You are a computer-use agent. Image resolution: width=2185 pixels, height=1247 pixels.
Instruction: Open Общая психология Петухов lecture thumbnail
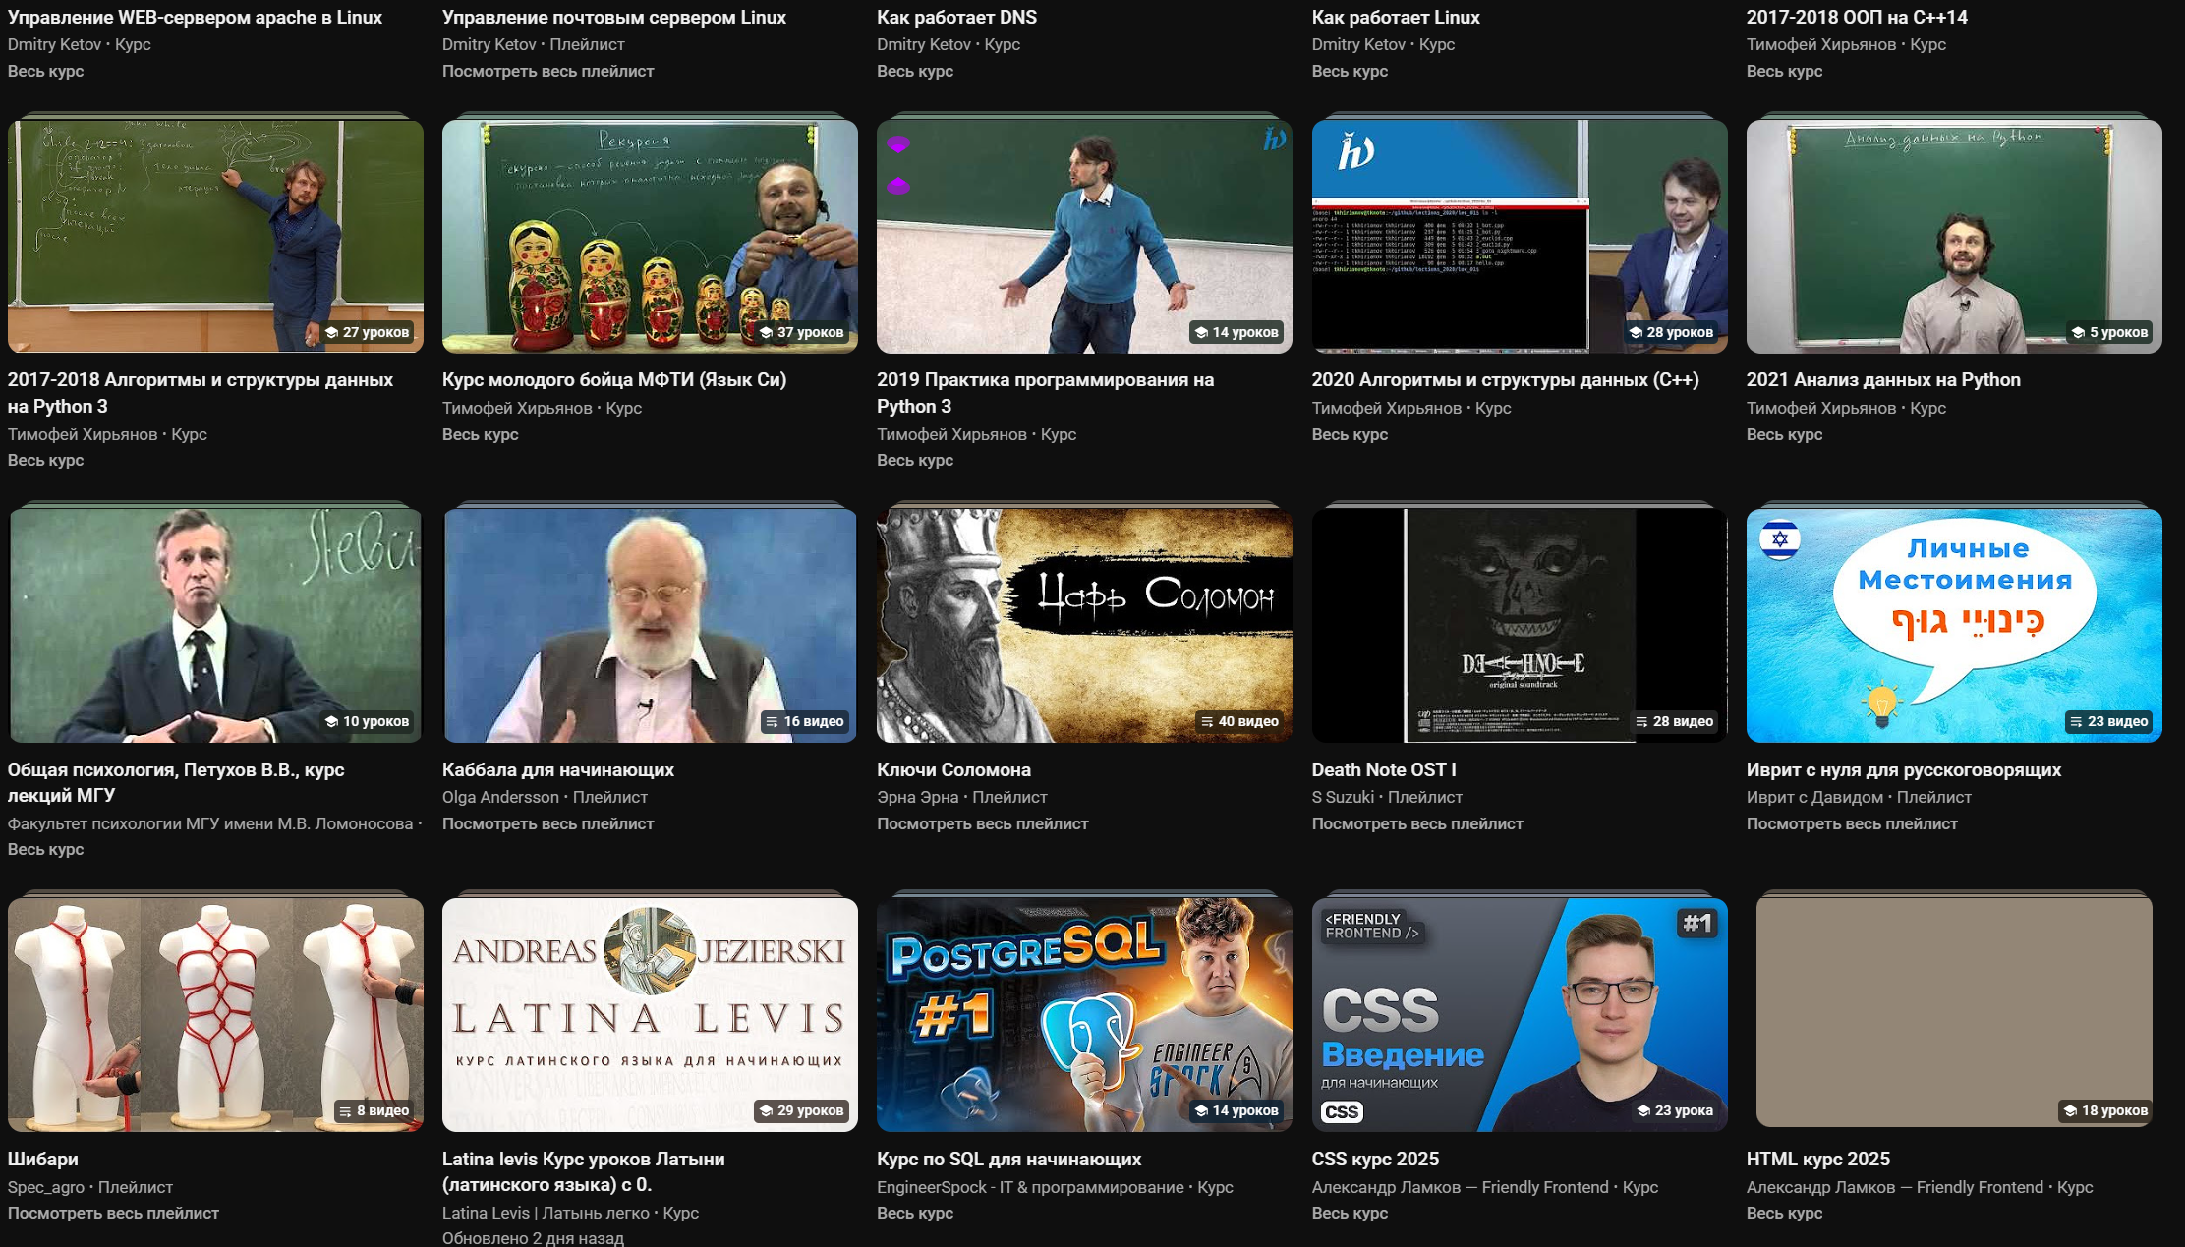coord(215,624)
